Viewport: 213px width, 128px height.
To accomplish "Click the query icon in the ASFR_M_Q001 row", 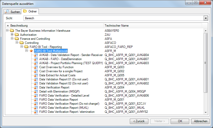I will (x=36, y=100).
